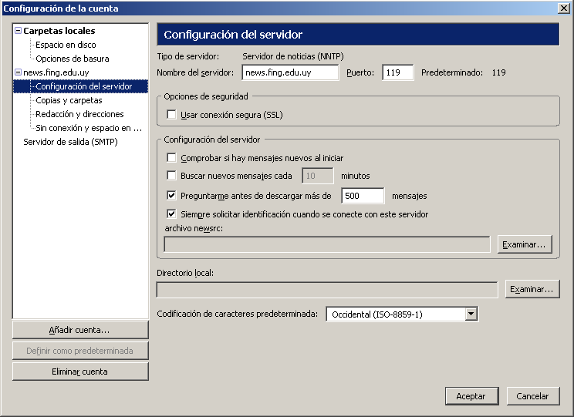Screen dimensions: 574x417
Task: Click the Predeterminado: 119 label
Action: [463, 72]
